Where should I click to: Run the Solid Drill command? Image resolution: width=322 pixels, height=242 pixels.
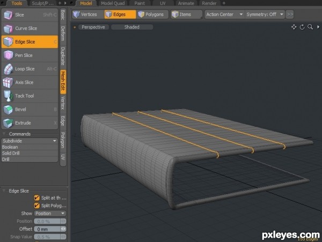pyautogui.click(x=30, y=153)
